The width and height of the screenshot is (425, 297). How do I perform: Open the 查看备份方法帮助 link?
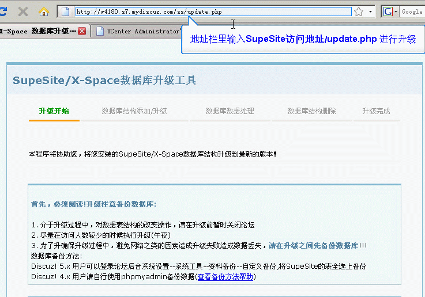[x=225, y=277]
